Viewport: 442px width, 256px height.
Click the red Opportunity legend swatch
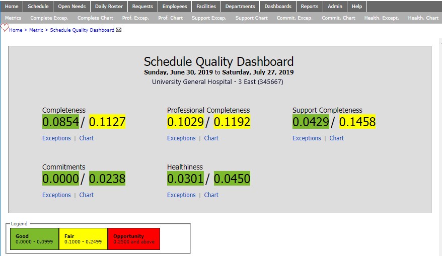(133, 239)
